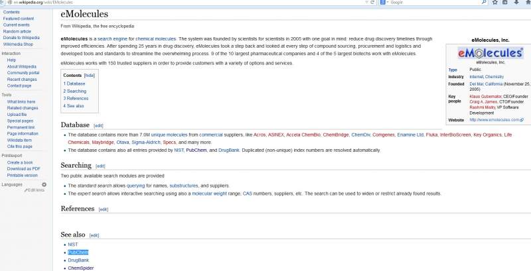Viewport: 531px width, 271px height.
Task: Open the Enamine Ltd link
Action: tap(410, 135)
